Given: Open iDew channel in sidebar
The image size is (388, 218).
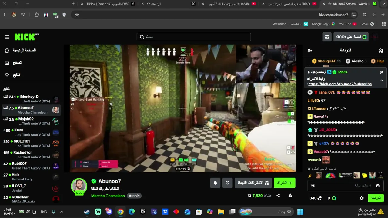Looking at the screenshot, I should pos(31,132).
